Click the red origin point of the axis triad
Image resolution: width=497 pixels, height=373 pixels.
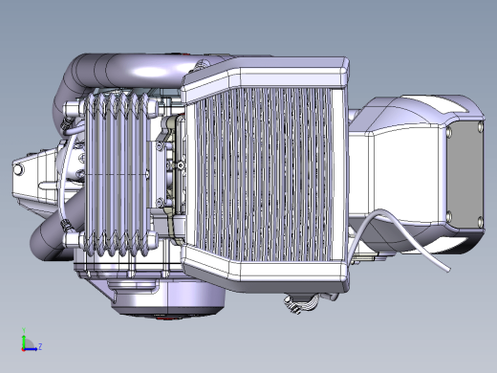pos(23,349)
